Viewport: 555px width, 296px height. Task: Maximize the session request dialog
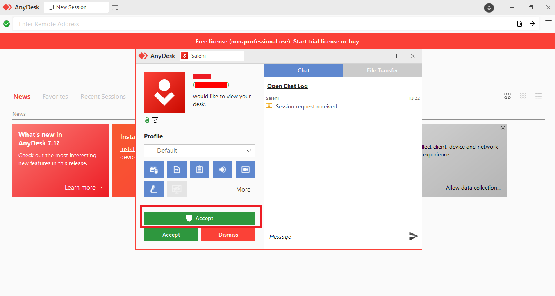tap(395, 56)
